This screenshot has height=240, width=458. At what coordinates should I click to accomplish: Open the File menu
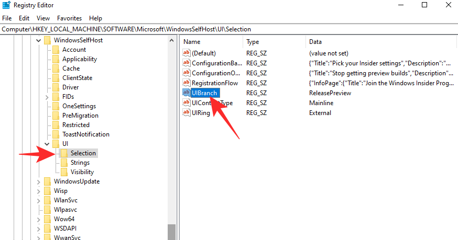[x=7, y=18]
